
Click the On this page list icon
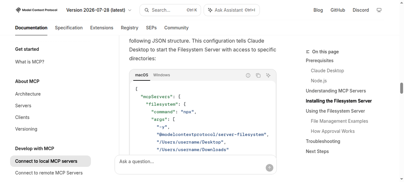[308, 52]
